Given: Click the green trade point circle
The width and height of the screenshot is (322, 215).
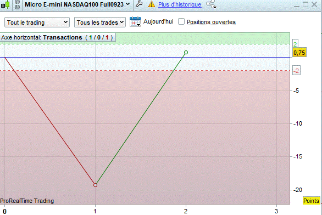Looking at the screenshot, I should click(186, 53).
